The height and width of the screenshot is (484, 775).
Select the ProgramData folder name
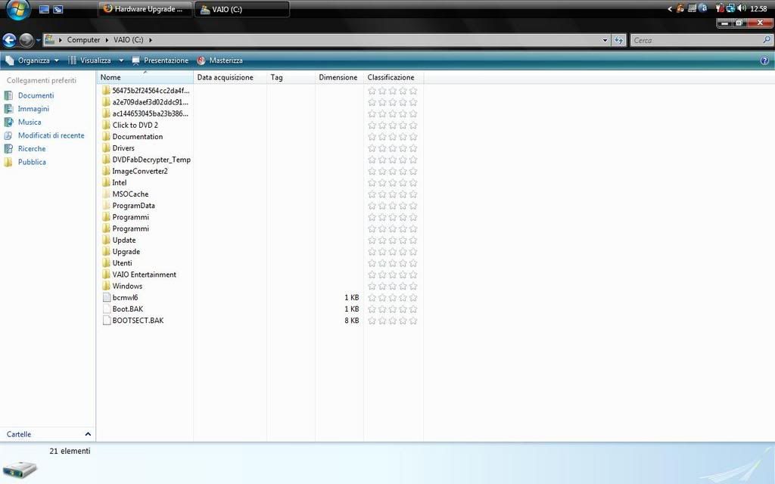click(x=133, y=206)
